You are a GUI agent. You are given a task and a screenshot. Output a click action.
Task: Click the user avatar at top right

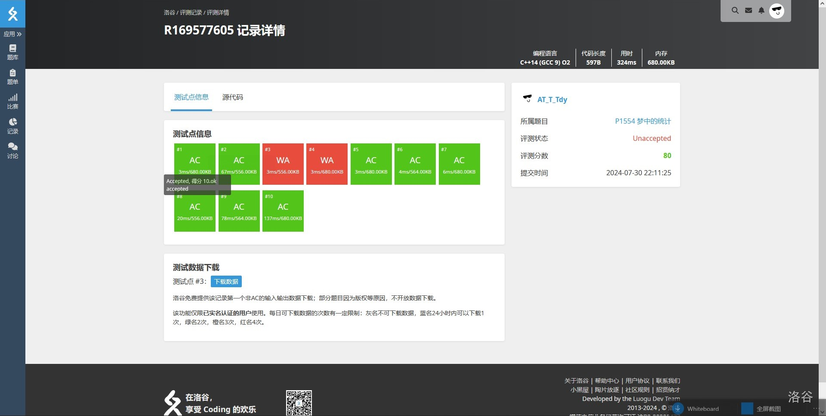pyautogui.click(x=777, y=11)
